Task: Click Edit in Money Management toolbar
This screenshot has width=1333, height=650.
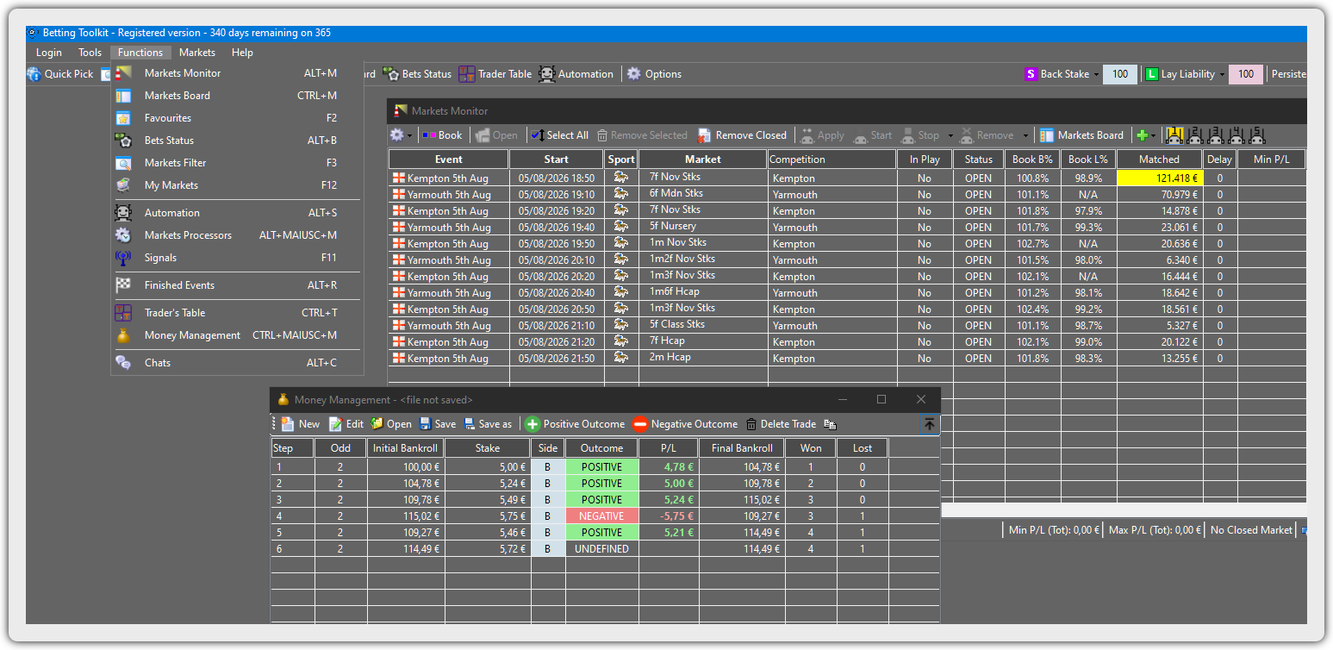Action: 346,424
